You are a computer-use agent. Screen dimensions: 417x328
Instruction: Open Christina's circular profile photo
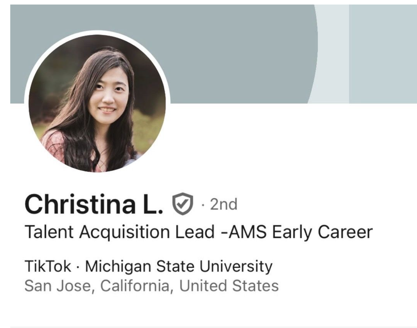[x=97, y=103]
